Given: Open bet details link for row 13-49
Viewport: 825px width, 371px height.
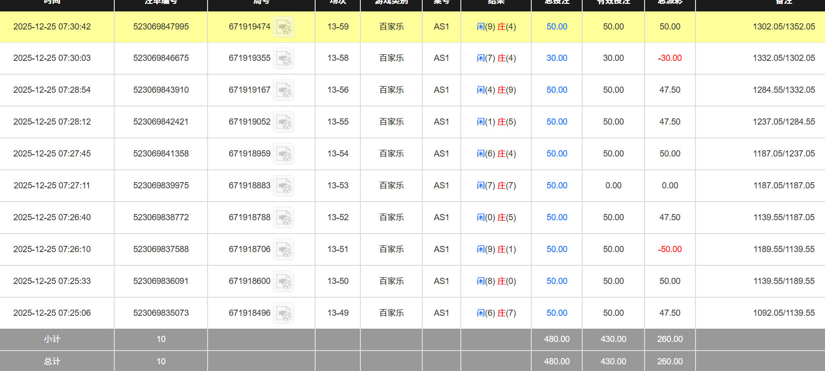Looking at the screenshot, I should [557, 313].
